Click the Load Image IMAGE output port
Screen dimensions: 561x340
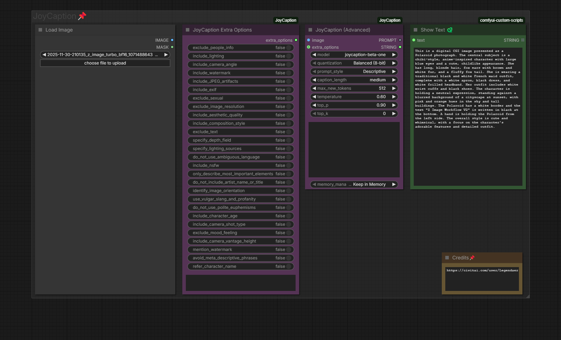click(172, 40)
